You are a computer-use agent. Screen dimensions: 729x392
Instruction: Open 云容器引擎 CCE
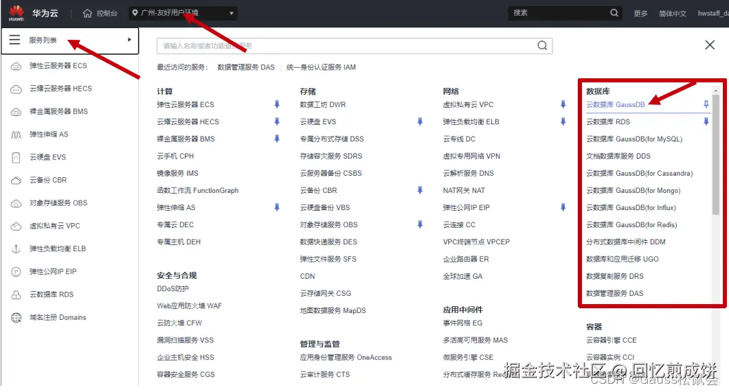pyautogui.click(x=611, y=341)
